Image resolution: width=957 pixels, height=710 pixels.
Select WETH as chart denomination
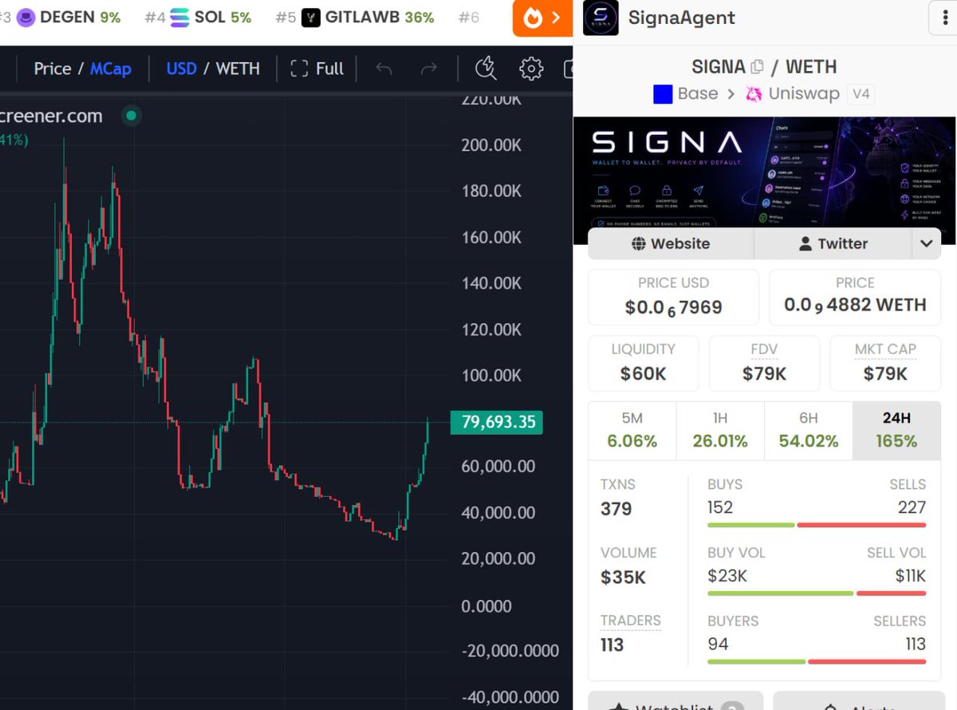(238, 69)
